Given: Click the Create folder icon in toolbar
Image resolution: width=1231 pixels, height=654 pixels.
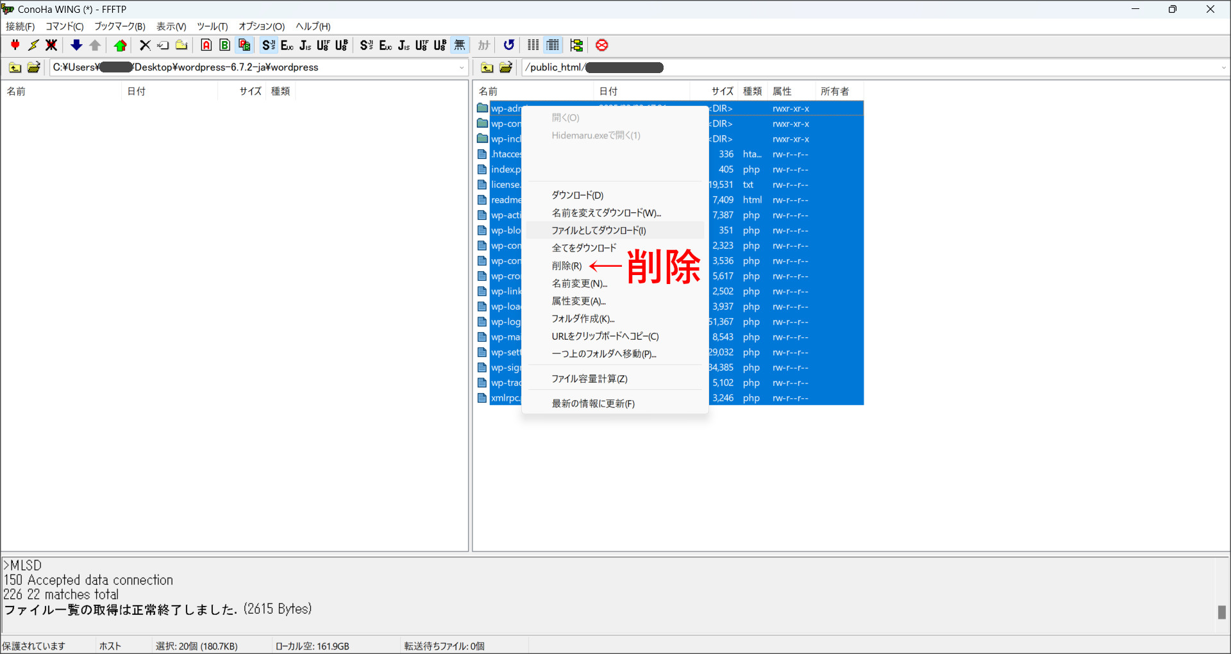Looking at the screenshot, I should click(x=181, y=45).
